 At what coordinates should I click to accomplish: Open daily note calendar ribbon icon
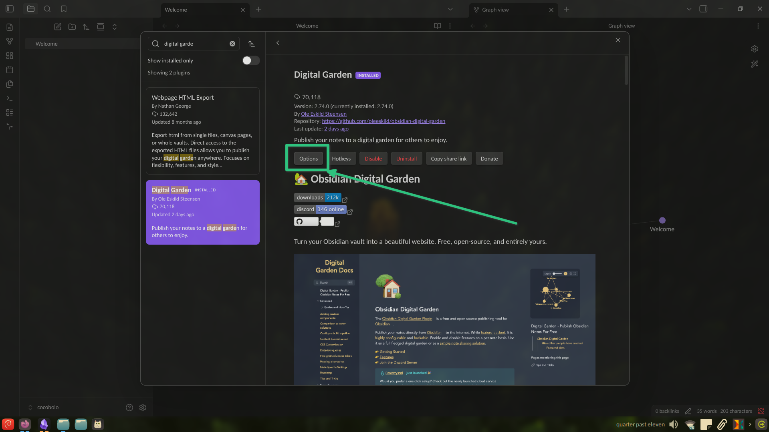coord(10,70)
